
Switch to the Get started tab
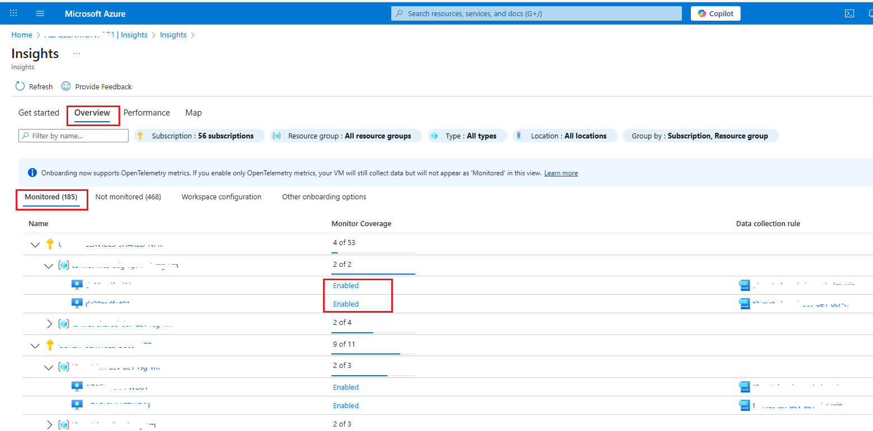click(39, 113)
